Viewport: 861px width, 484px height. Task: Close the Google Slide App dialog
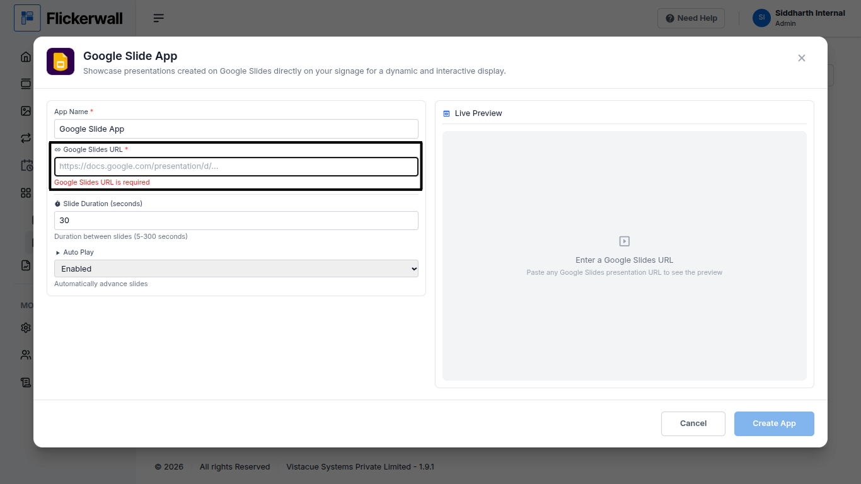pyautogui.click(x=802, y=58)
